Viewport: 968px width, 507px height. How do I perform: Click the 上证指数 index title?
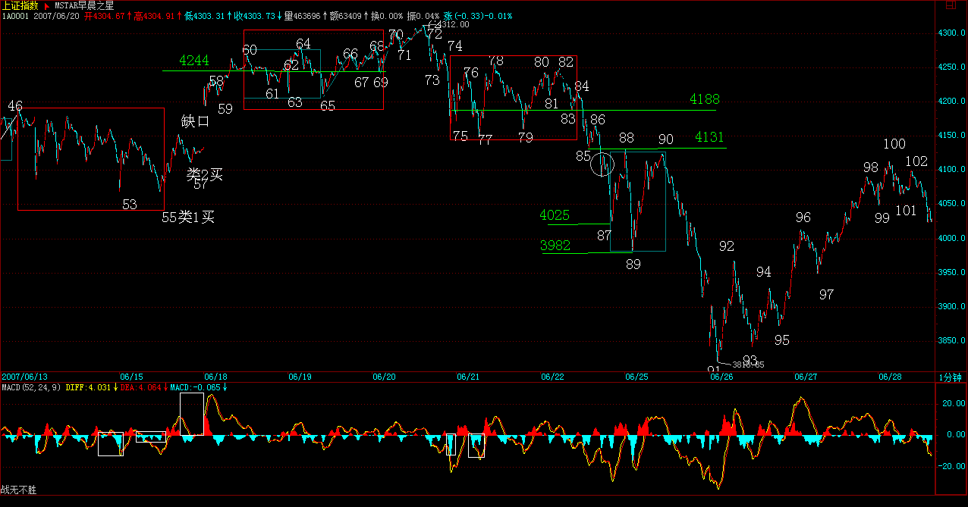coord(20,5)
